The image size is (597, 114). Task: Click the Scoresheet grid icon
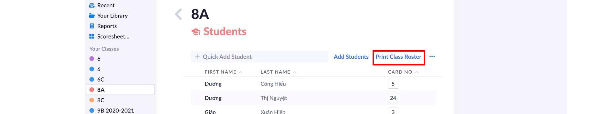pos(92,37)
